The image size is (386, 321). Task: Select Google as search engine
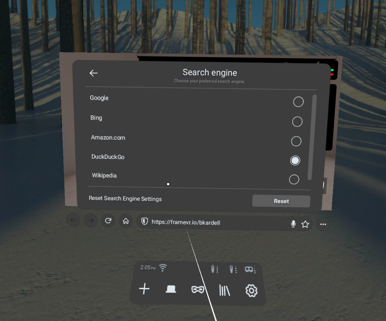(298, 102)
